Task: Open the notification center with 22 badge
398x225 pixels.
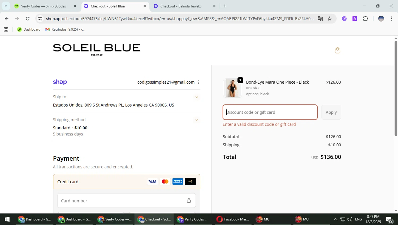Action: click(x=390, y=220)
